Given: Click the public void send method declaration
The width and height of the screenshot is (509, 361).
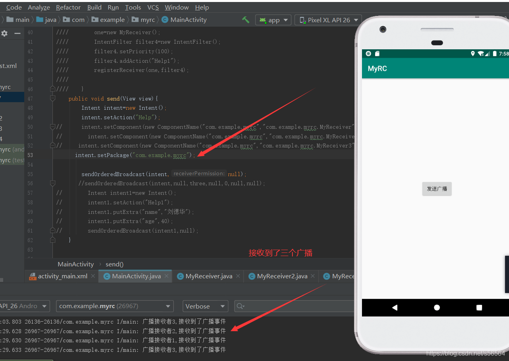Looking at the screenshot, I should [114, 99].
